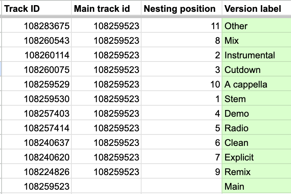Image resolution: width=291 pixels, height=194 pixels.
Task: Select the Main version label cell
Action: click(256, 186)
